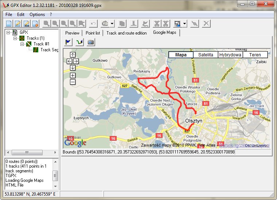
Task: Click into the Bounds coordinates field
Action: (x=149, y=152)
